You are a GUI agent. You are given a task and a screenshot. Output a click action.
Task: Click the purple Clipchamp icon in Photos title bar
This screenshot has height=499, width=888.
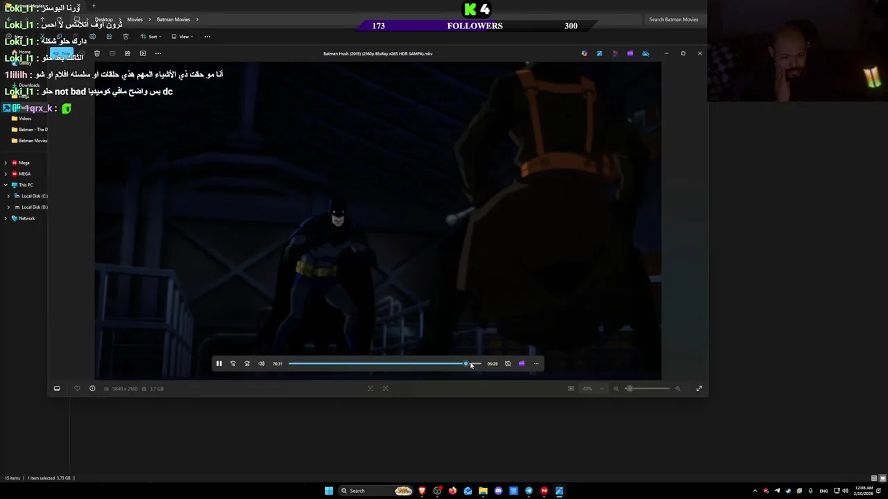(x=630, y=53)
